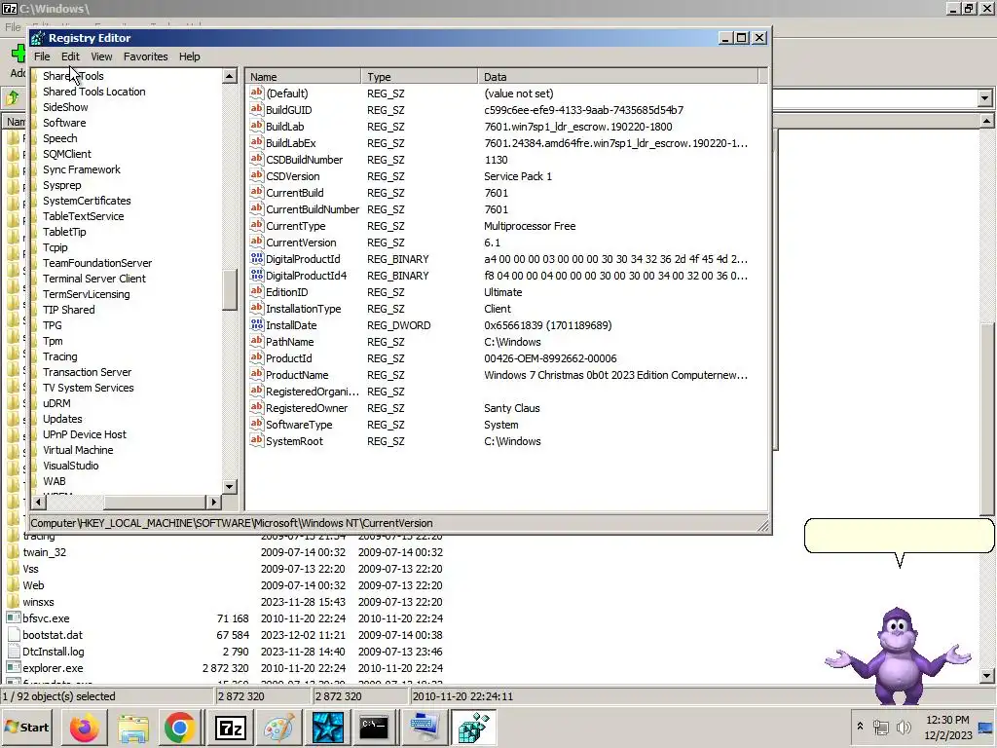This screenshot has height=748, width=997.
Task: Open the 7-Zip address path dropdown
Action: [985, 98]
